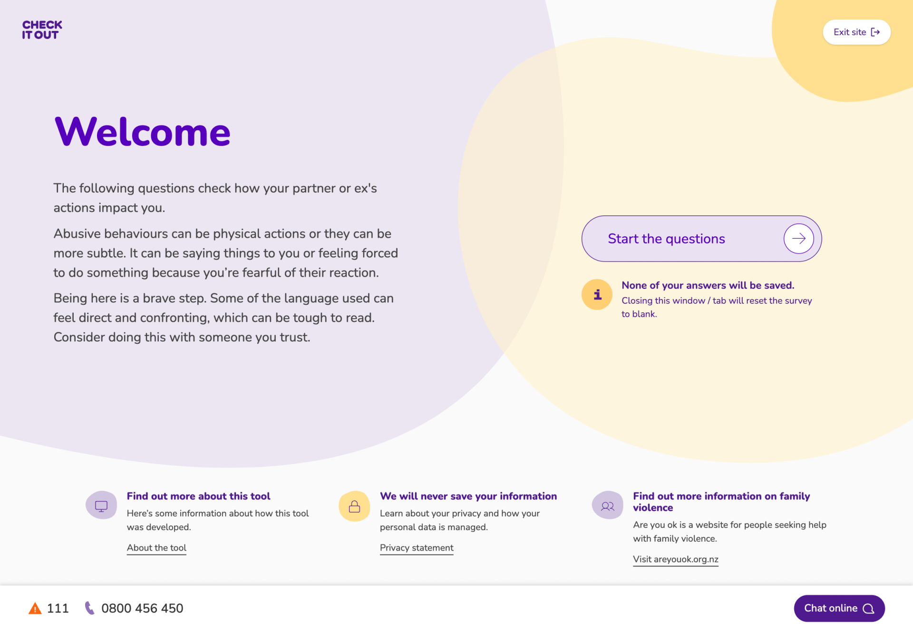The image size is (913, 631).
Task: Click the yellow info icon
Action: pyautogui.click(x=597, y=294)
